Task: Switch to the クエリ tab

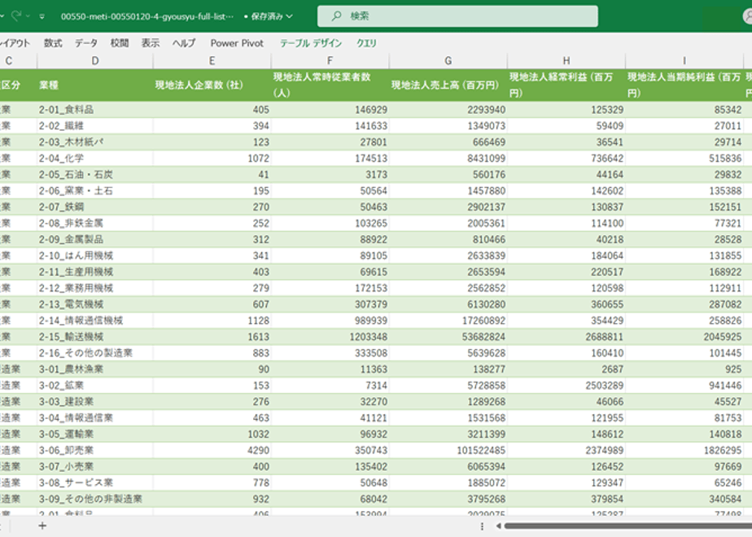Action: pos(366,43)
